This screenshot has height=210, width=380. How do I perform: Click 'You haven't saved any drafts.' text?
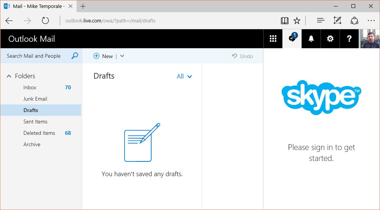[142, 174]
